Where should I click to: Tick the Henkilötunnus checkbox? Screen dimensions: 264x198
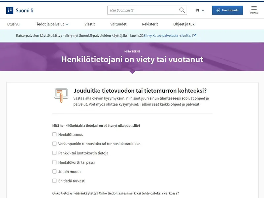click(x=54, y=134)
